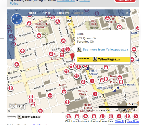Click the yellow Powered By YellowPages.ca banner
This screenshot has width=146, height=125.
click(103, 59)
